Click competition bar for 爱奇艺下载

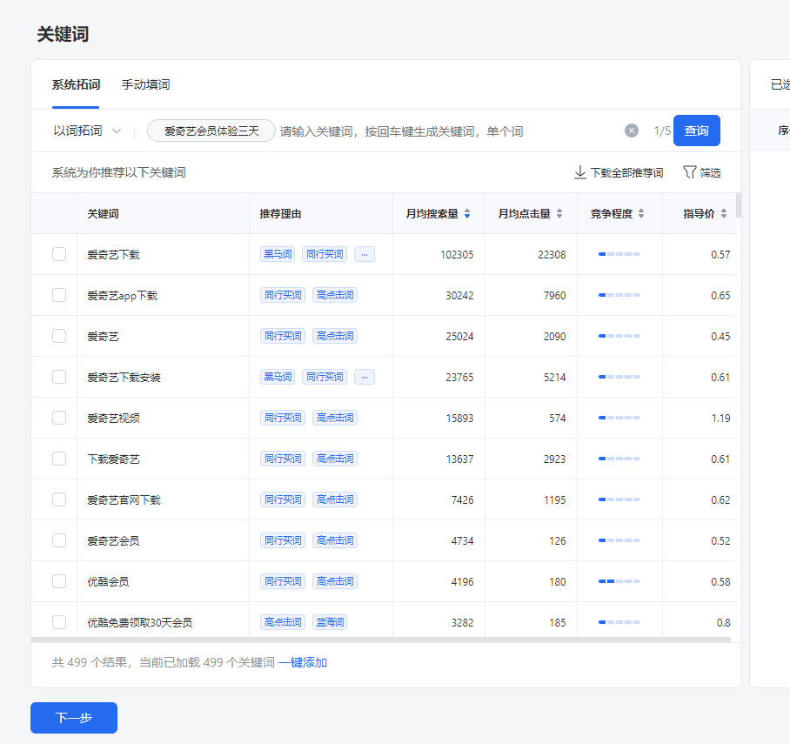pyautogui.click(x=619, y=254)
